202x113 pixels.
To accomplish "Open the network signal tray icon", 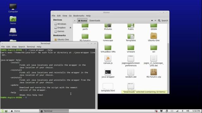I will 177,111.
